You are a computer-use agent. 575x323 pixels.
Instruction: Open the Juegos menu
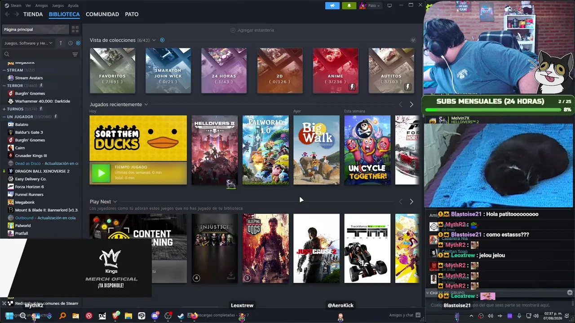click(x=58, y=5)
